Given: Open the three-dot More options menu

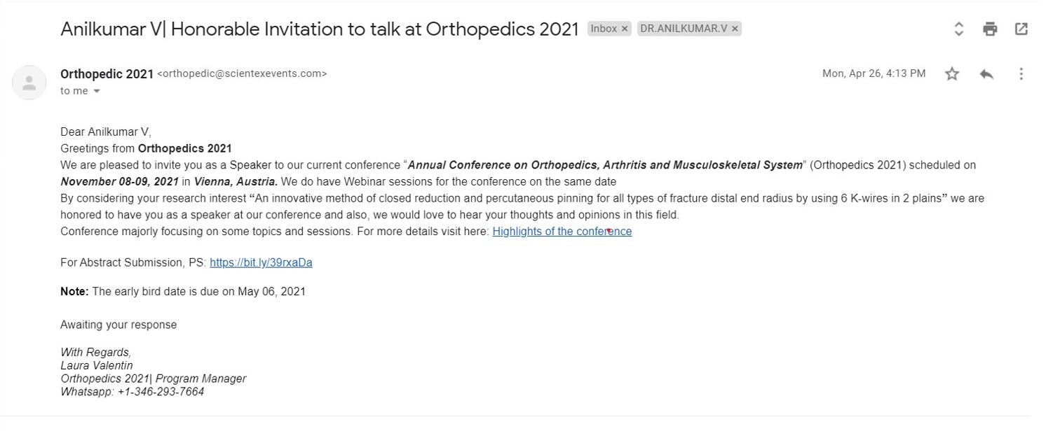Looking at the screenshot, I should click(x=1021, y=73).
